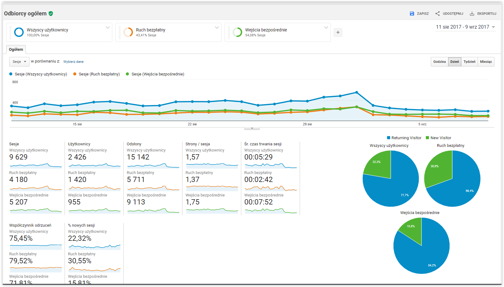Open the date range picker

(465, 27)
